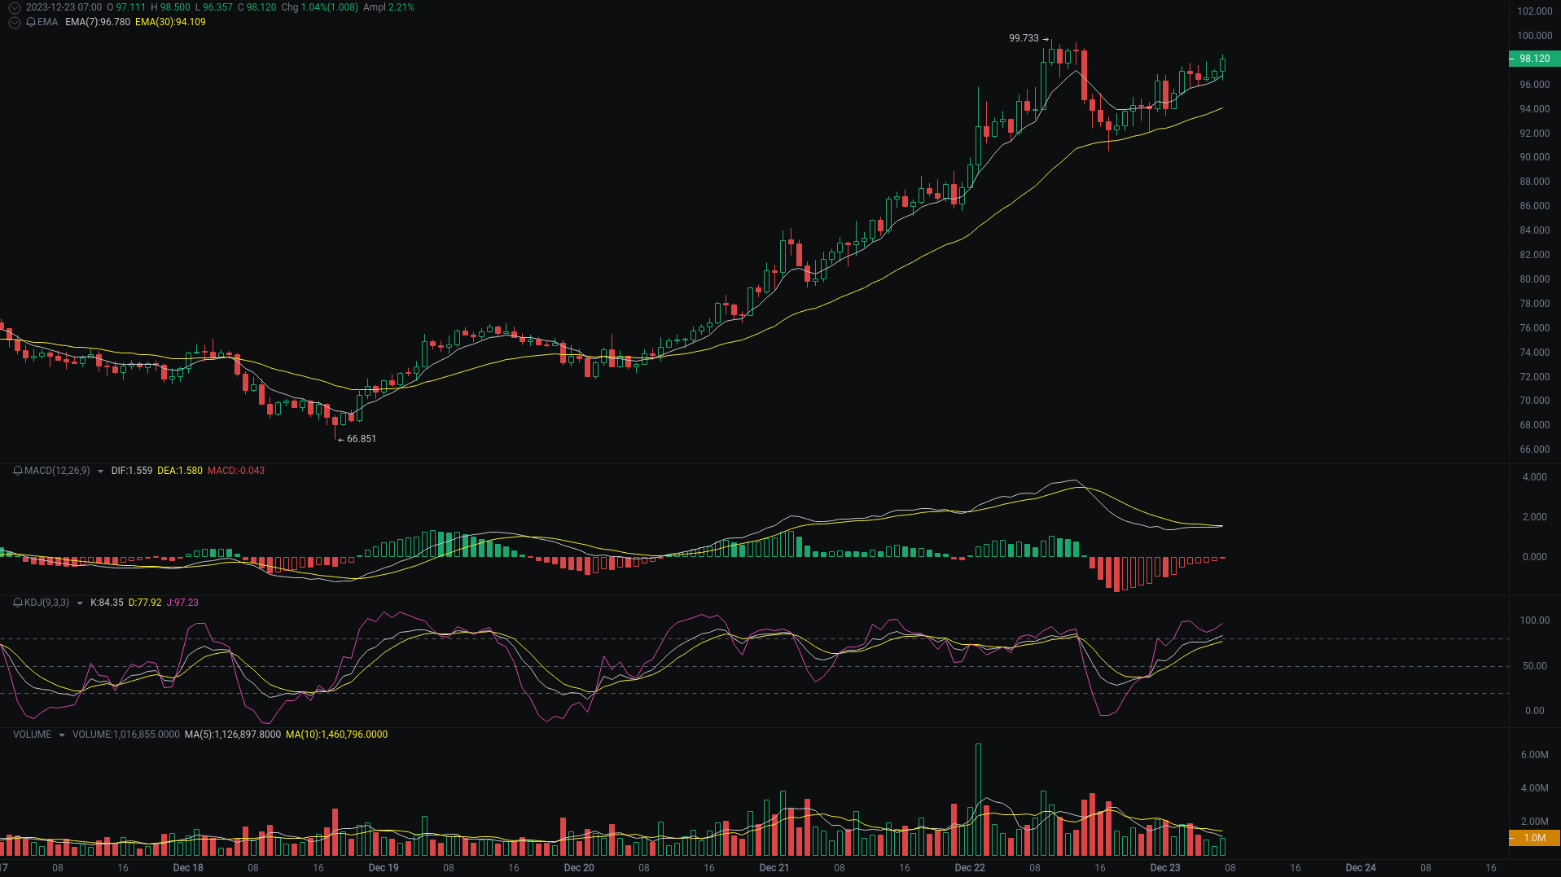Select the Dec 21 axis label
Image resolution: width=1561 pixels, height=877 pixels.
coord(774,867)
